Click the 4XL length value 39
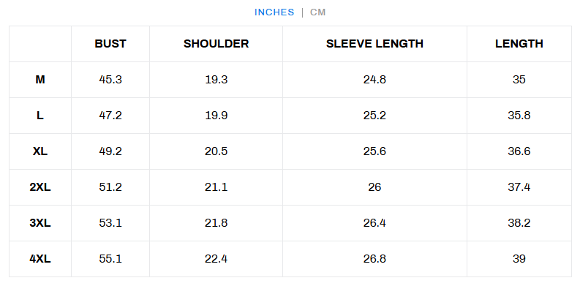This screenshot has width=580, height=286. click(x=519, y=259)
